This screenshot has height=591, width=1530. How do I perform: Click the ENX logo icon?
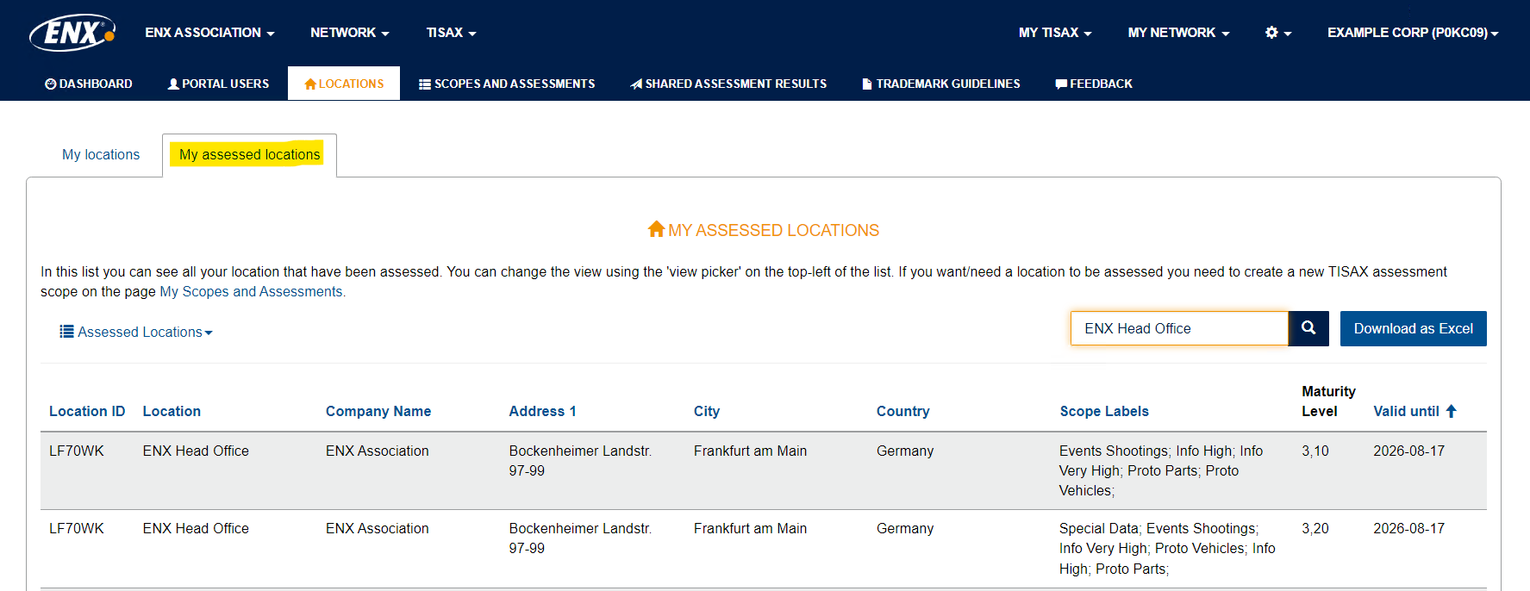72,33
